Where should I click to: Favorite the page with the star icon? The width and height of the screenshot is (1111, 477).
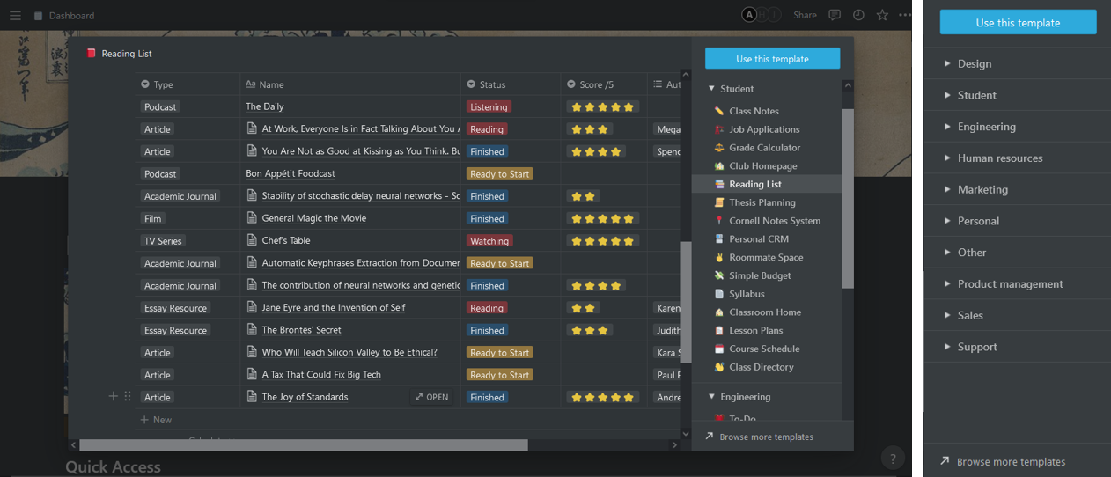coord(882,15)
